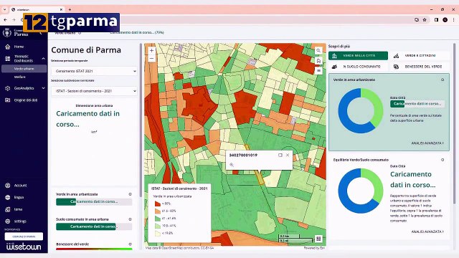This screenshot has width=459, height=258.
Task: Zoom in on the map
Action: click(151, 51)
